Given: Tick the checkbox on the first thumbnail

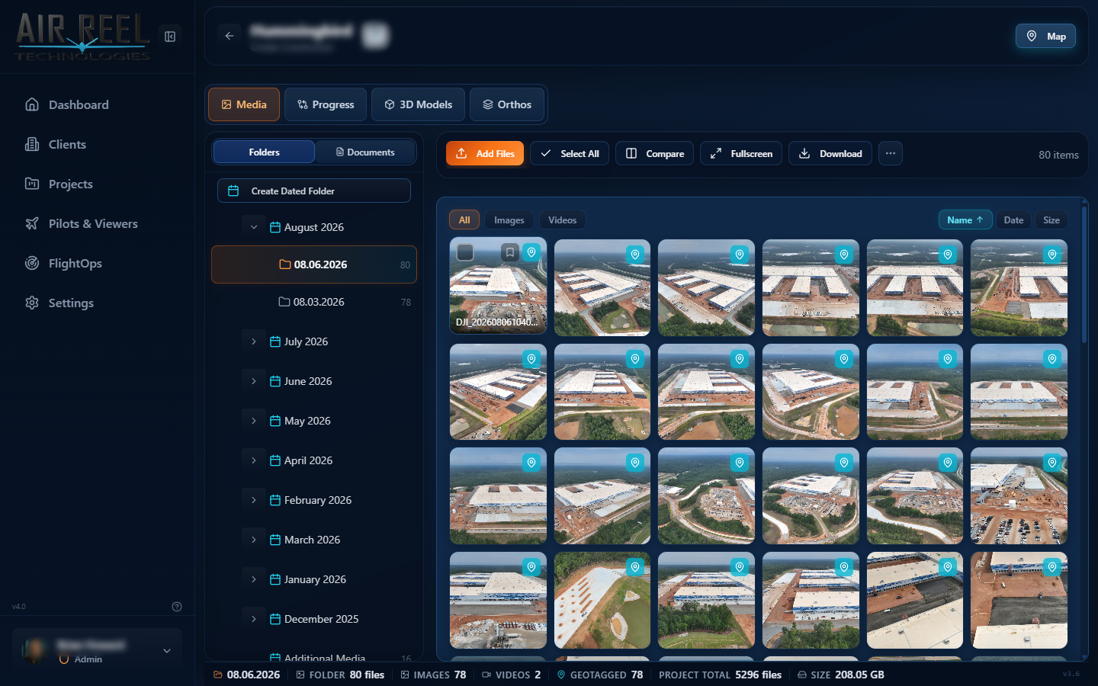Looking at the screenshot, I should tap(465, 252).
